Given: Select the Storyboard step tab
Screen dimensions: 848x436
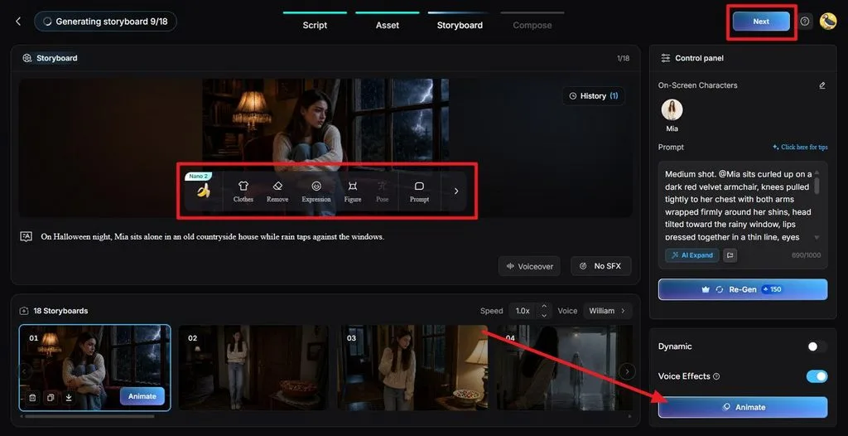Looking at the screenshot, I should tap(460, 25).
